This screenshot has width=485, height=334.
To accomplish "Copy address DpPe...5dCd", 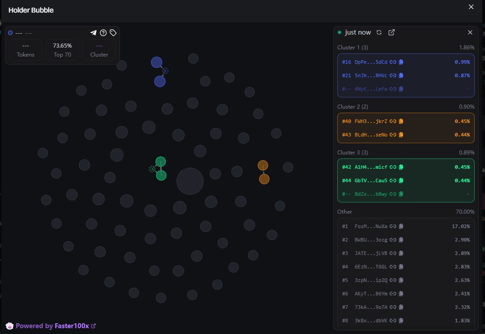I will point(401,62).
